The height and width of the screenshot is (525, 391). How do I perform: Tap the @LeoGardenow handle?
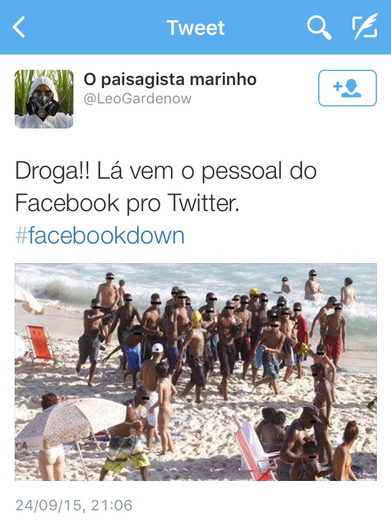(137, 99)
